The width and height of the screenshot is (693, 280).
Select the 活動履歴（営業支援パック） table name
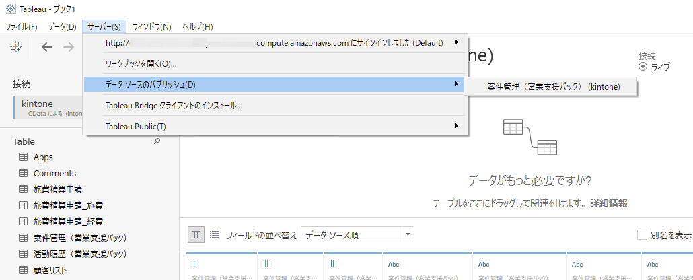point(81,254)
